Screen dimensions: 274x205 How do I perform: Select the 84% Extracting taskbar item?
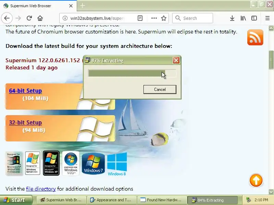212,200
